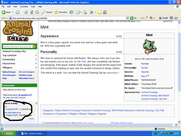
Task: Expand the Villagers sidebar menu
Action: tap(20, 67)
